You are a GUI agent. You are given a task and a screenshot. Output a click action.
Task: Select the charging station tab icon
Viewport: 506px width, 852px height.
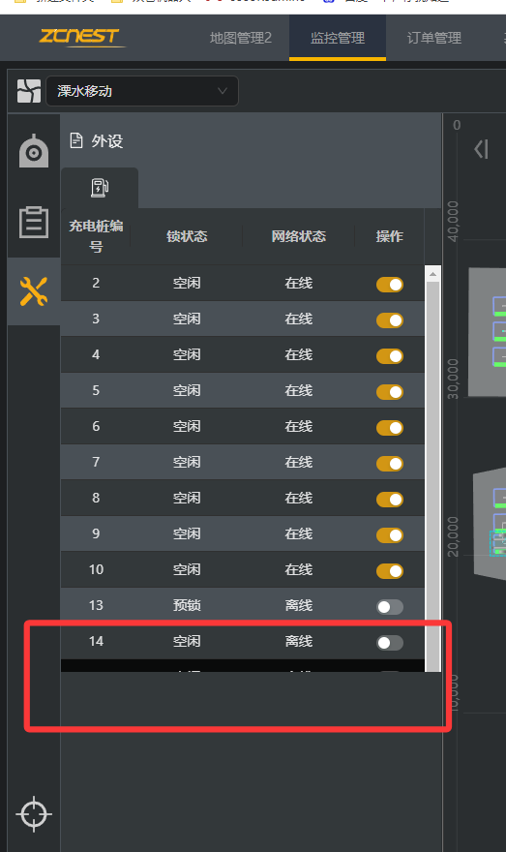(100, 188)
